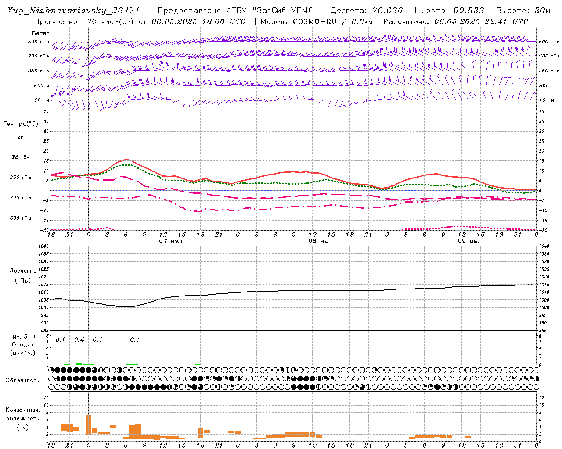Image resolution: width=562 pixels, height=449 pixels.
Task: Click the Давление panel label
Action: tap(22, 271)
